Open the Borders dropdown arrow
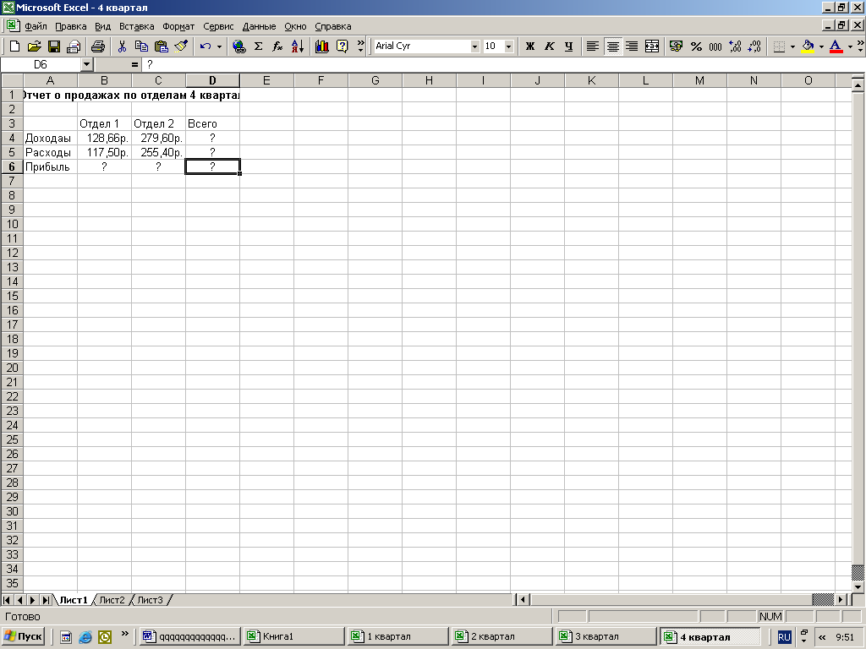Image resolution: width=866 pixels, height=649 pixels. (792, 46)
